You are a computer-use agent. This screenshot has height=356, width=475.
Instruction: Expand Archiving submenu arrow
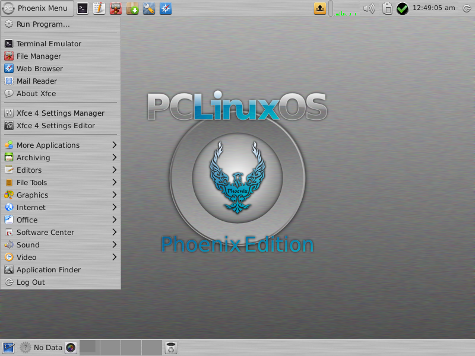tap(114, 157)
